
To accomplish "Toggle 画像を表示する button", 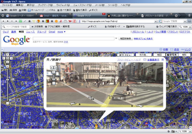I will 135,26.
